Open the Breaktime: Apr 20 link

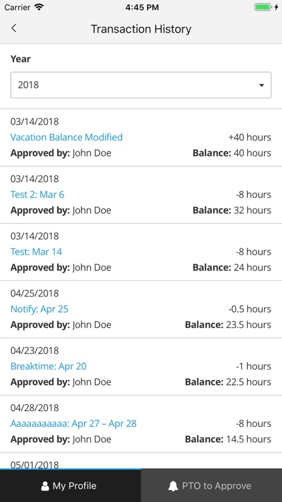pyautogui.click(x=49, y=366)
